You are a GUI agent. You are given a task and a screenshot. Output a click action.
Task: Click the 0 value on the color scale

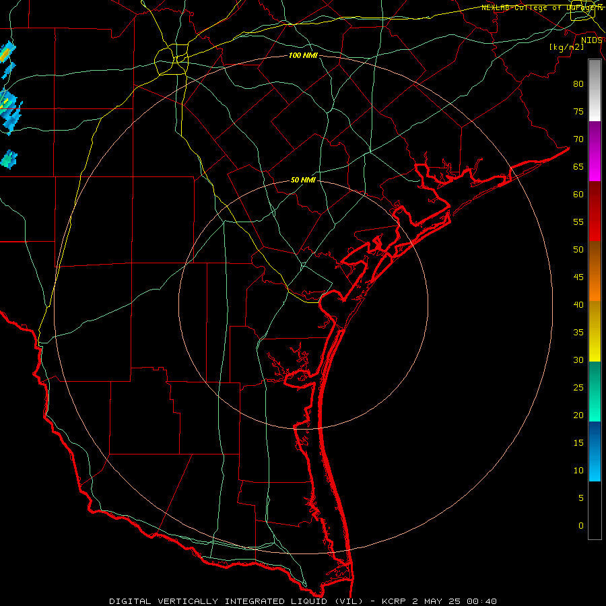(581, 526)
